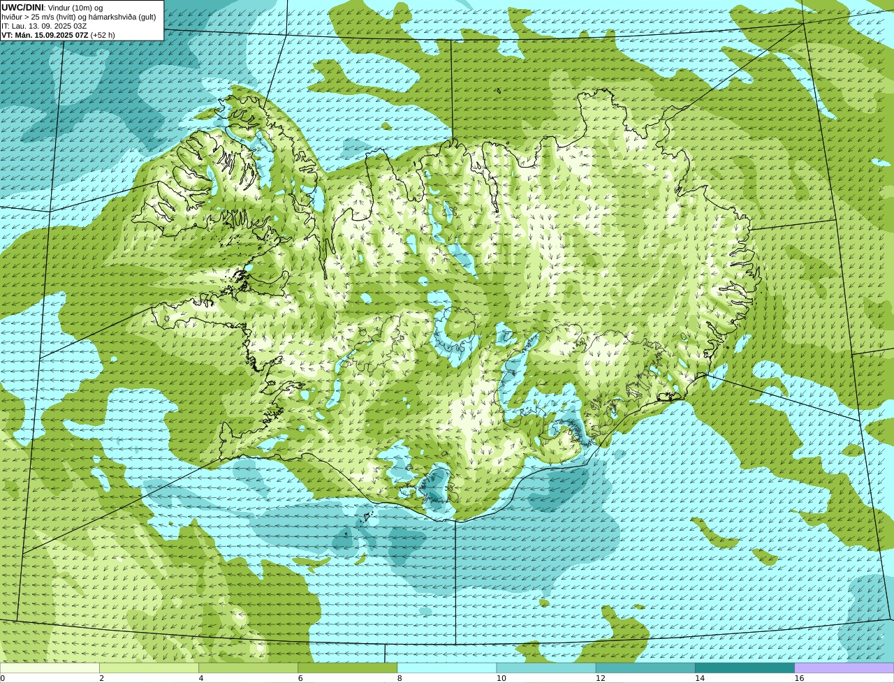Select the light yellow-green legend swatch between 2 and 4
The height and width of the screenshot is (683, 894).
point(149,668)
